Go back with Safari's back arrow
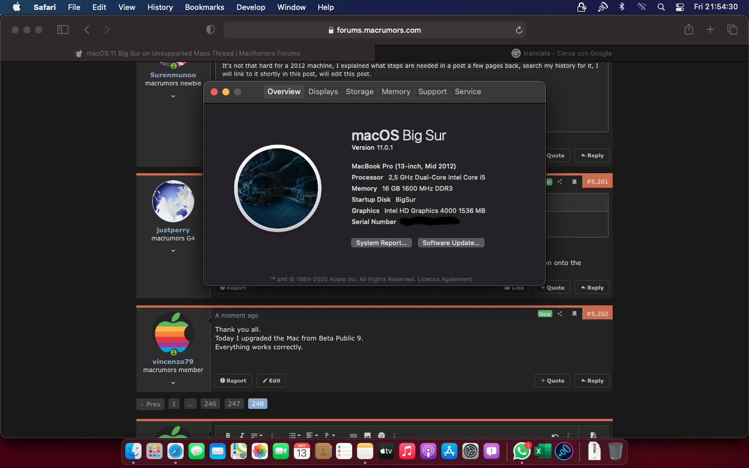This screenshot has width=749, height=468. point(87,30)
